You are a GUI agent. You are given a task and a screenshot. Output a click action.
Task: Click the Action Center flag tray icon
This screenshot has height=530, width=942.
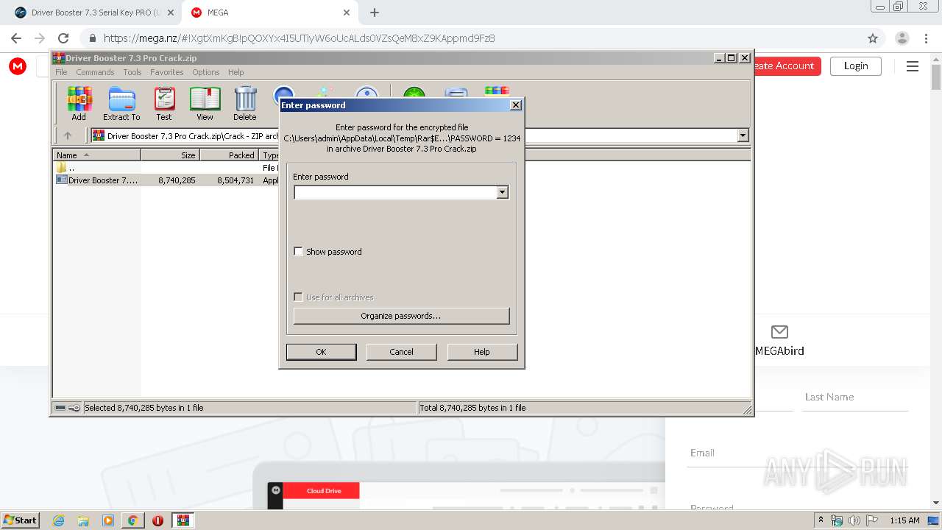pos(871,520)
